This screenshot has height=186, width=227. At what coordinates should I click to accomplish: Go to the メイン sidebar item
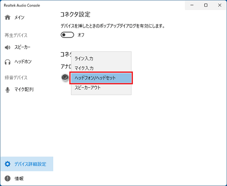(x=27, y=17)
